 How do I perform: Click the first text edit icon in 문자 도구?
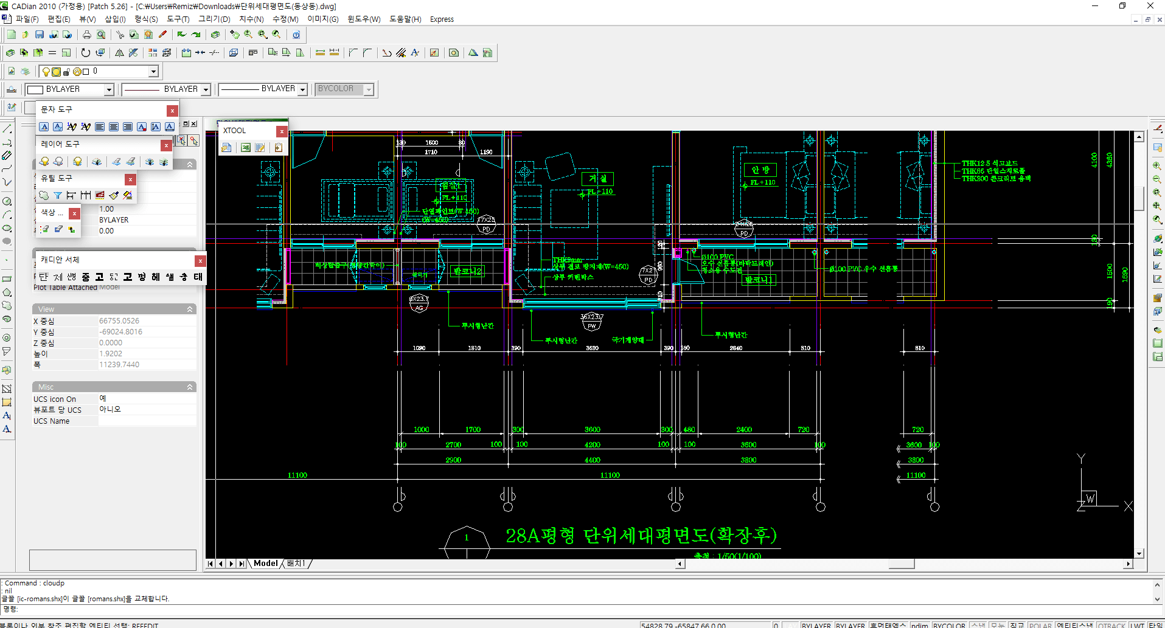point(44,126)
